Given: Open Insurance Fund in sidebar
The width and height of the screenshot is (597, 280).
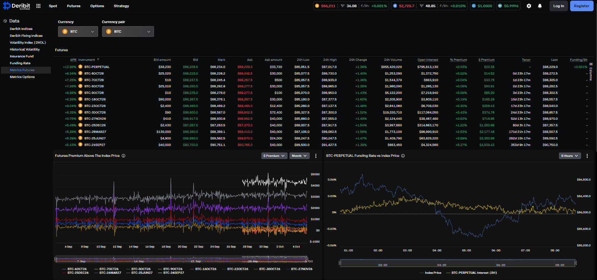Looking at the screenshot, I should click(22, 56).
